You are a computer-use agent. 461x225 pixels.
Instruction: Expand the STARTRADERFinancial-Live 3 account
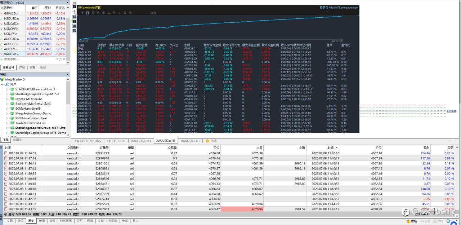pos(7,89)
